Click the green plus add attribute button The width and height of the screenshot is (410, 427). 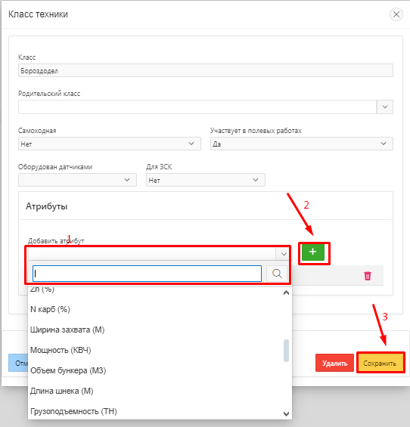[313, 252]
